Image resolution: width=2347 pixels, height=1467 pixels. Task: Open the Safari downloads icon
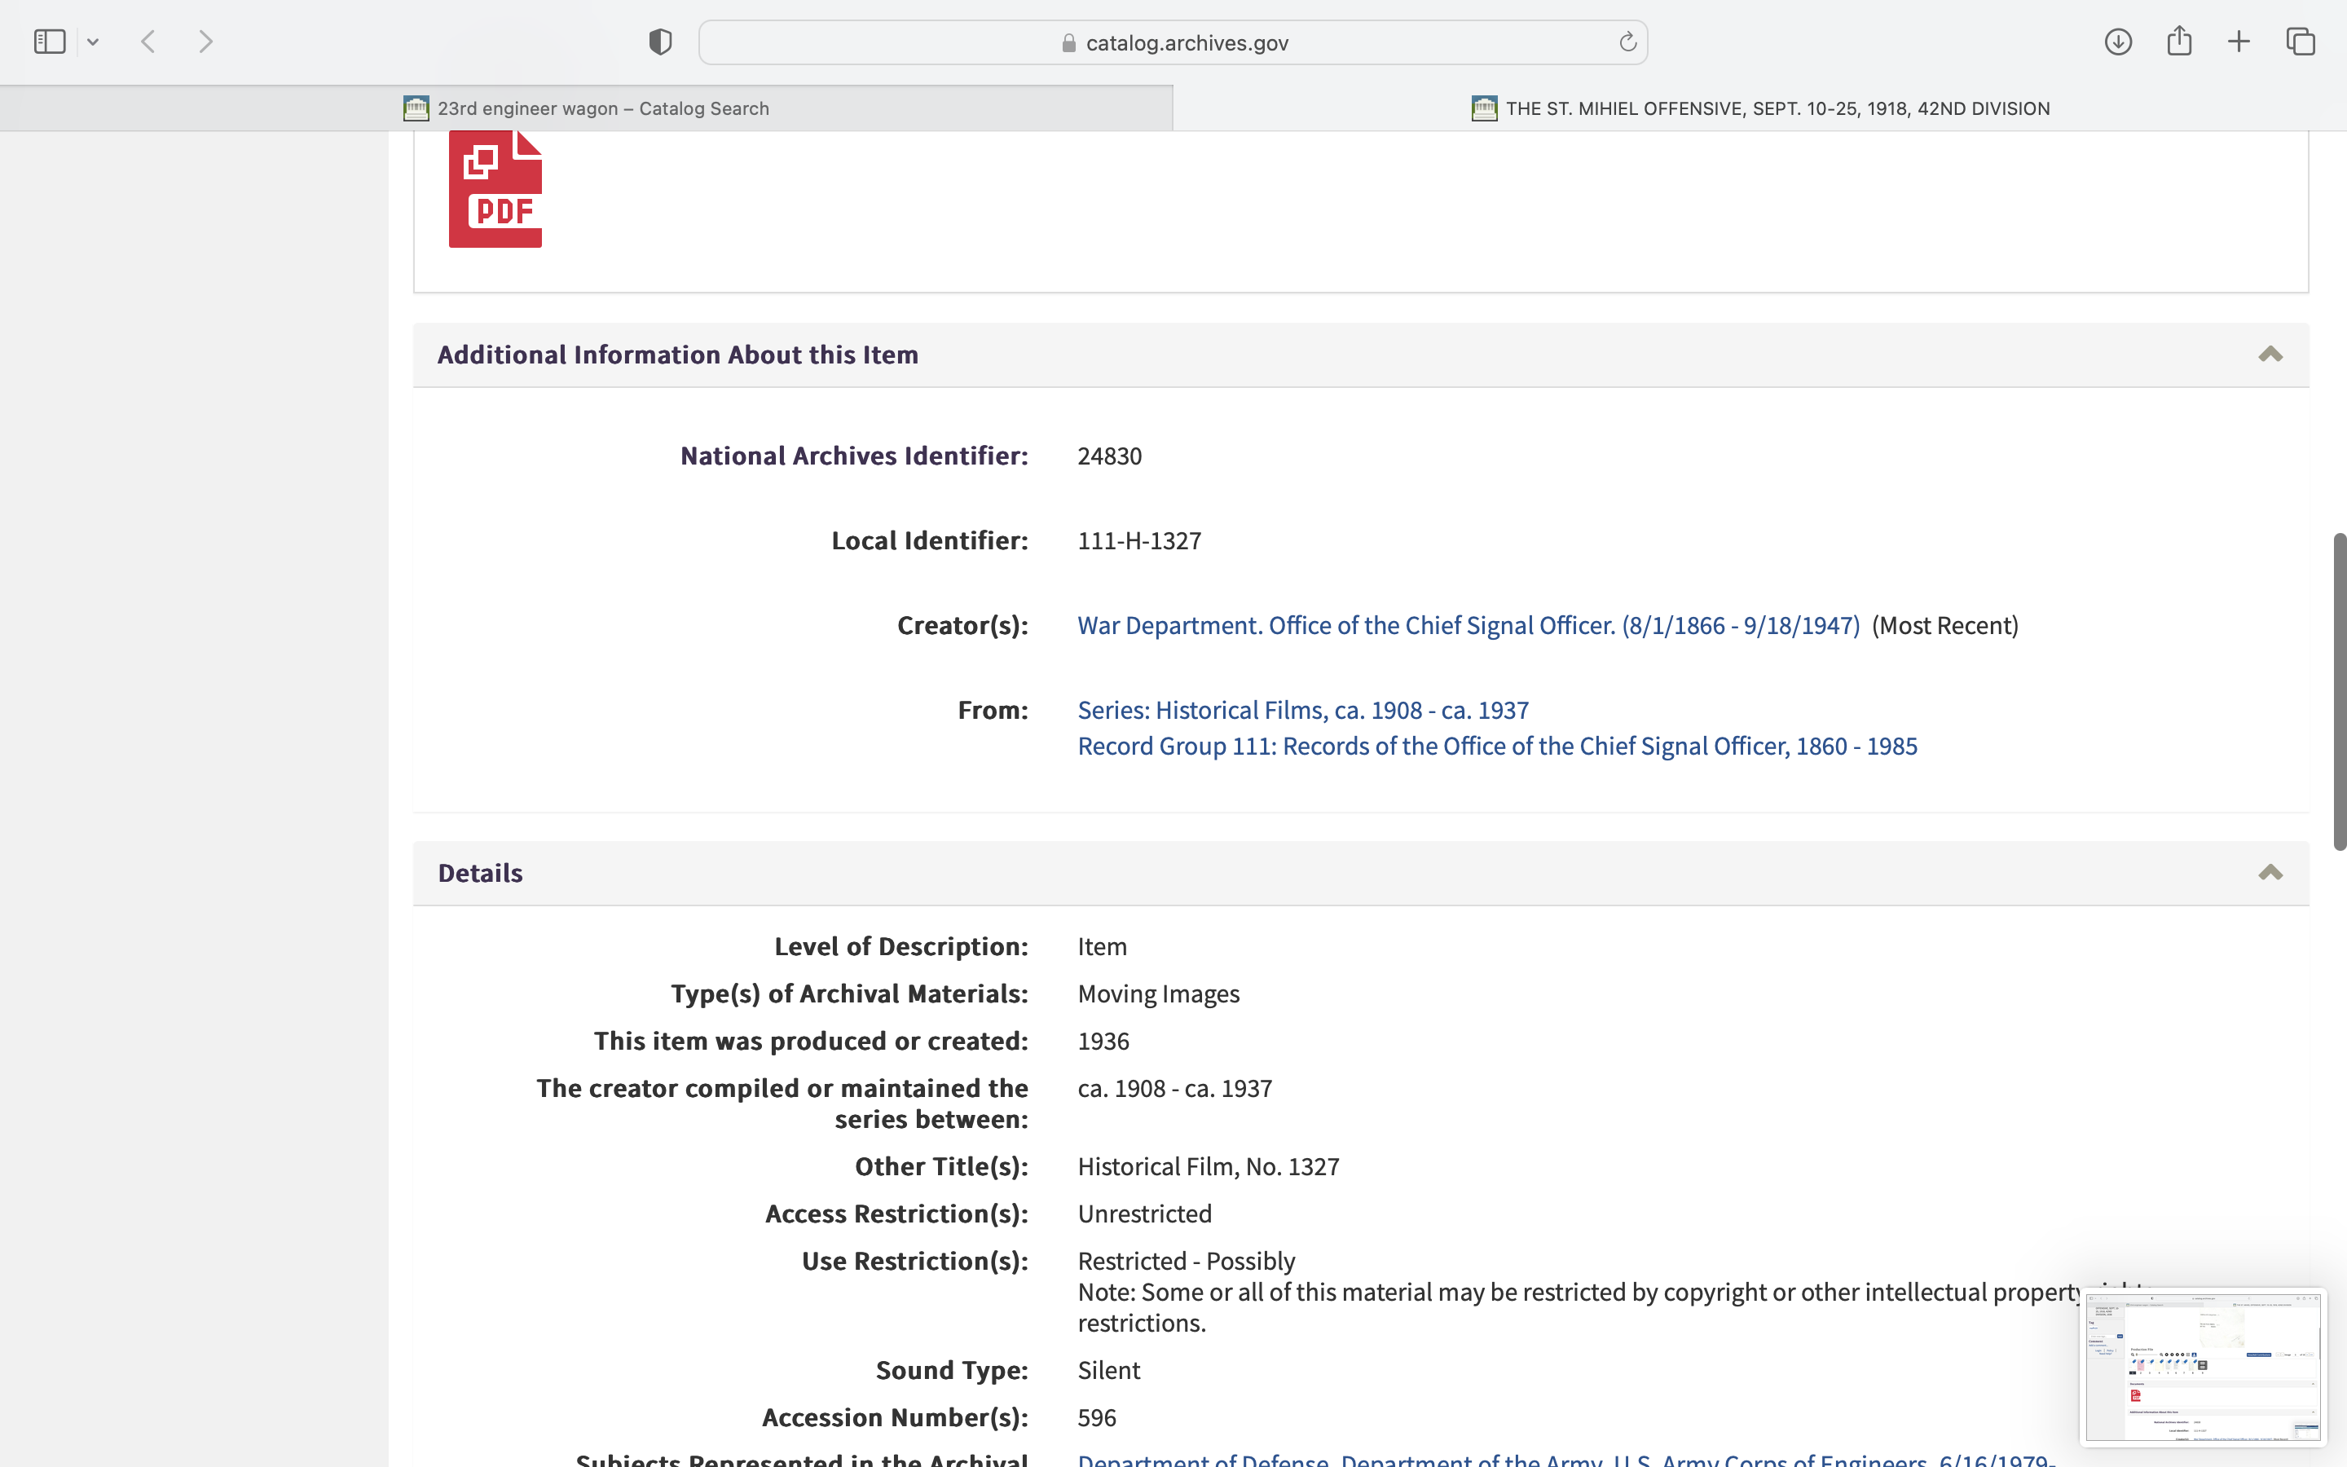2118,42
